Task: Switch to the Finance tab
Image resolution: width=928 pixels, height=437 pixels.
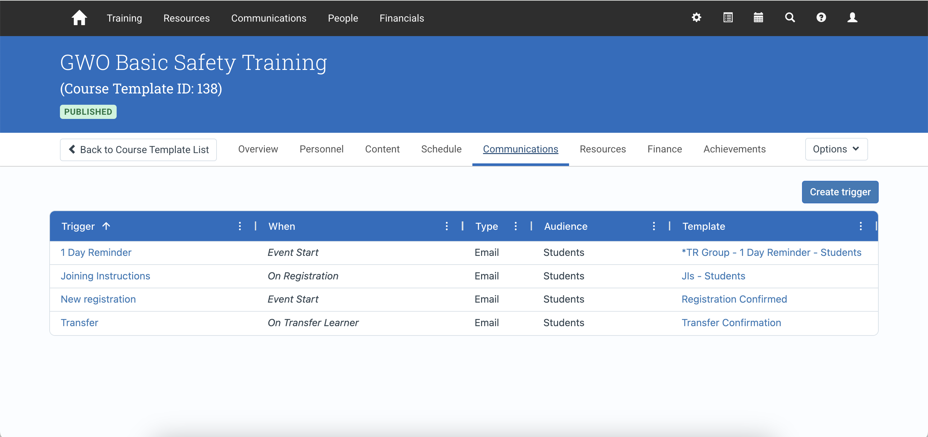Action: click(x=664, y=149)
